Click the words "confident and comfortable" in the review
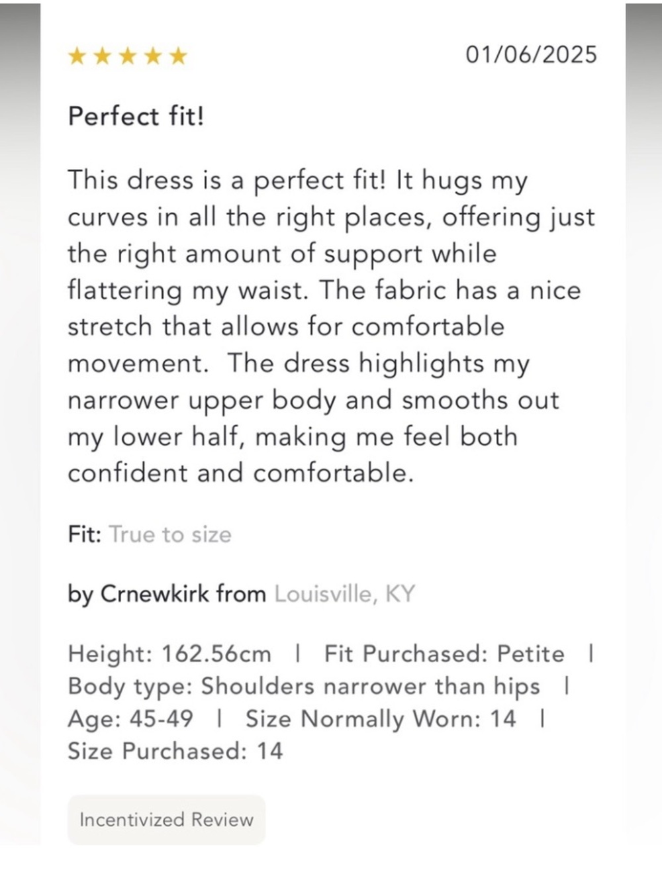The width and height of the screenshot is (662, 882). point(240,473)
